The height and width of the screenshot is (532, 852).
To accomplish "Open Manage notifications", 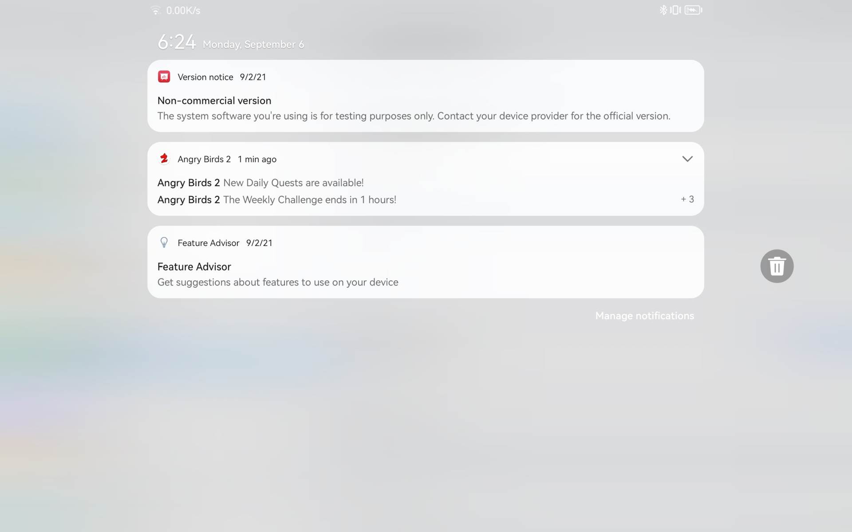I will (644, 316).
